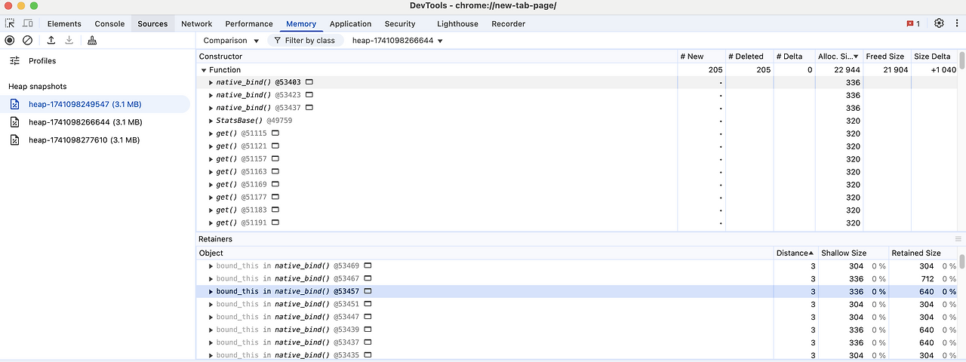Select snapshot heap-1741098266644 in sidebar

pyautogui.click(x=95, y=122)
